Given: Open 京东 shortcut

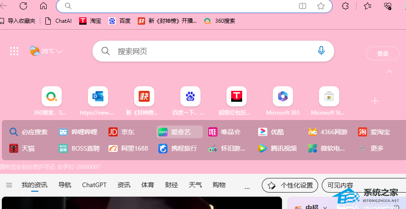Looking at the screenshot, I should (x=121, y=132).
